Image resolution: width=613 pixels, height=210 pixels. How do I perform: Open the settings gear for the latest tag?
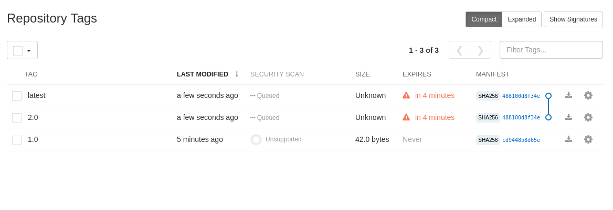tap(588, 95)
